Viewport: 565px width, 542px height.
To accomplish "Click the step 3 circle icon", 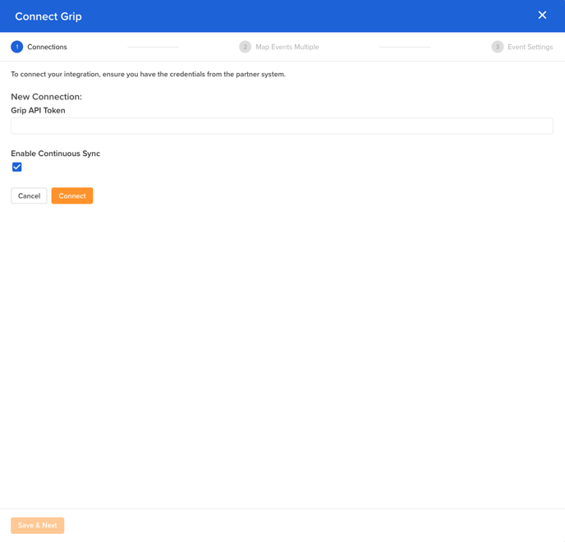I will click(497, 47).
